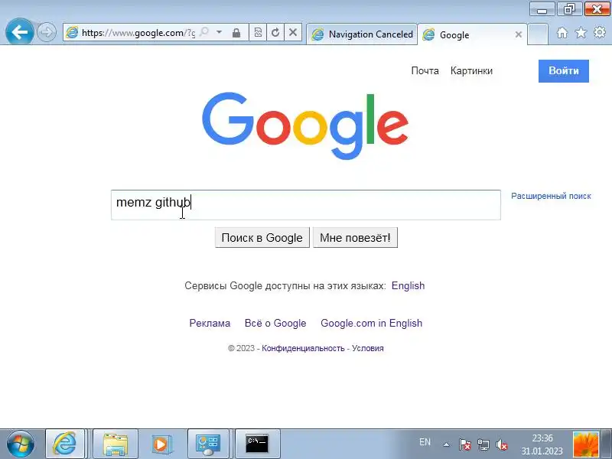
Task: Open the Почта link
Action: coord(425,70)
